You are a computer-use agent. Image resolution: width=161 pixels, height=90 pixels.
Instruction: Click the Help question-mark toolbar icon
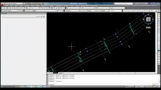tap(64, 8)
